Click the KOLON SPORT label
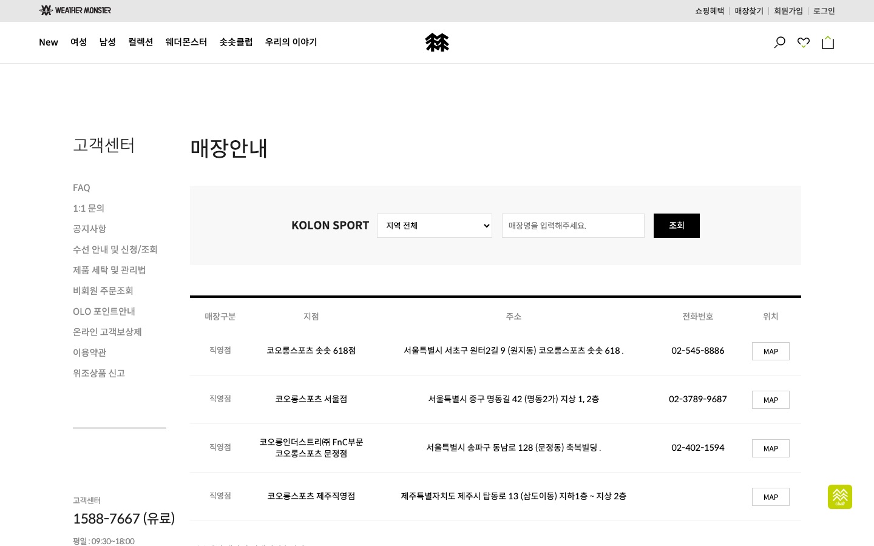This screenshot has height=546, width=874. pyautogui.click(x=330, y=226)
